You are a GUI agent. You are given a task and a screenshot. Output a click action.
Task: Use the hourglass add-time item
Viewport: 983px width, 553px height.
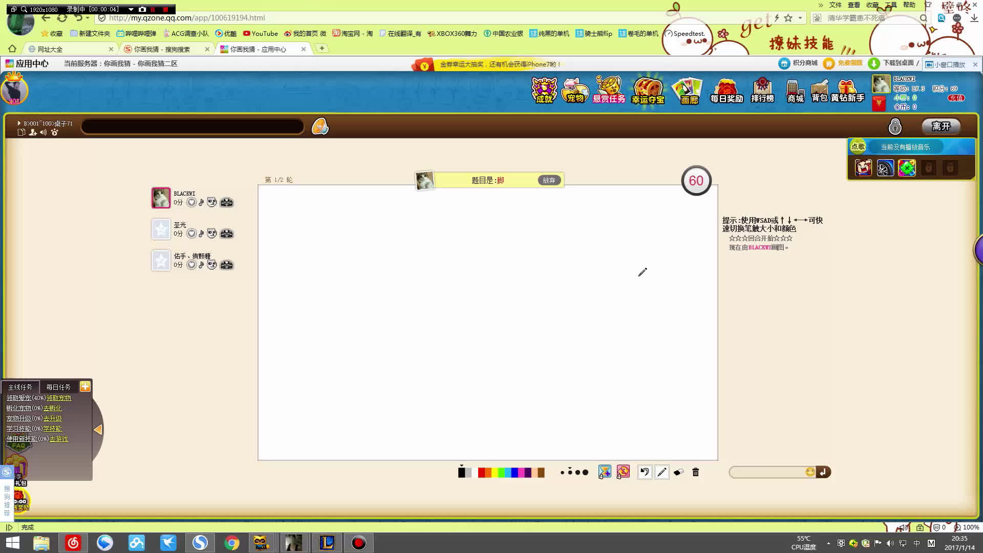605,472
